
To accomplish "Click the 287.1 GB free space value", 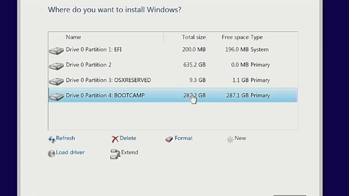I will 238,95.
